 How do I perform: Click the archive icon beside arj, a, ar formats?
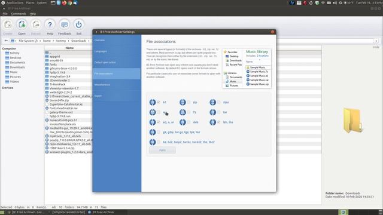coord(153,122)
